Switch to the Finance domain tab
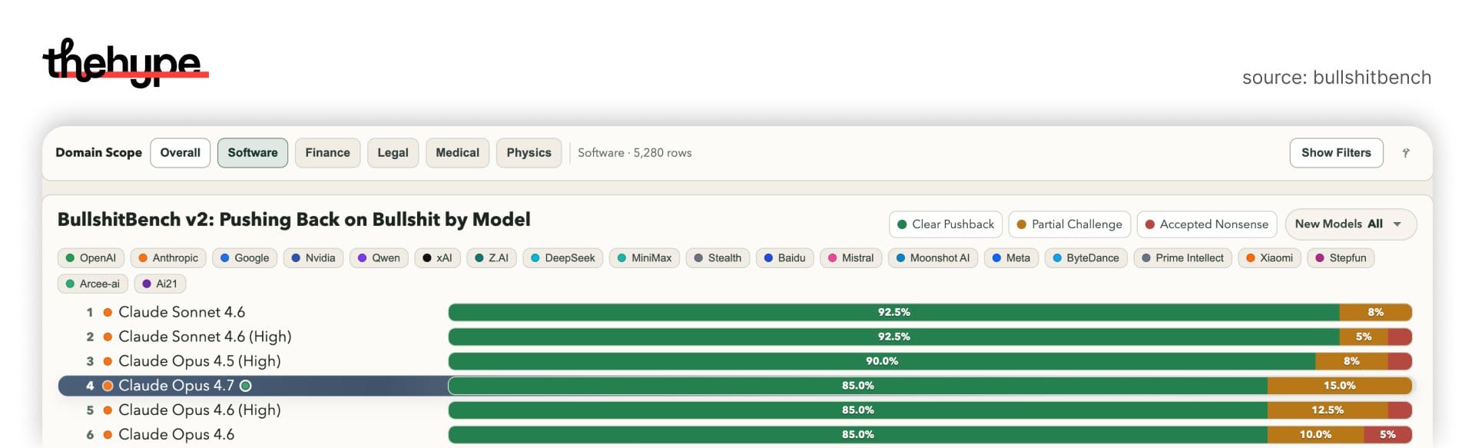 [327, 153]
